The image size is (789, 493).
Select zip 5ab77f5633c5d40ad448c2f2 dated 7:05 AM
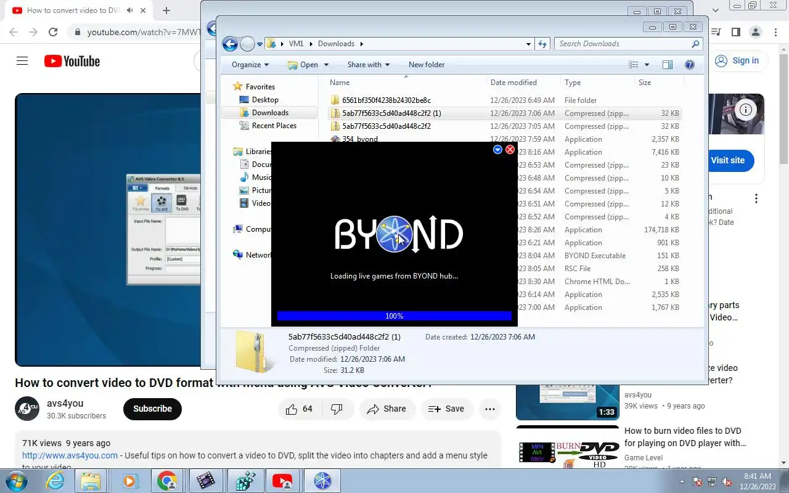click(386, 126)
